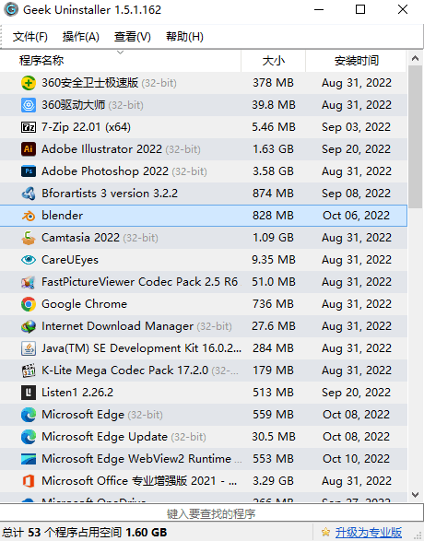Click the 360驱动大师 program icon
The height and width of the screenshot is (541, 424).
29,105
